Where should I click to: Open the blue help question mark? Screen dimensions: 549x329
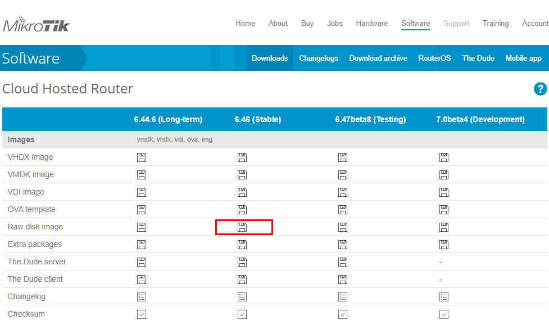[x=540, y=89]
